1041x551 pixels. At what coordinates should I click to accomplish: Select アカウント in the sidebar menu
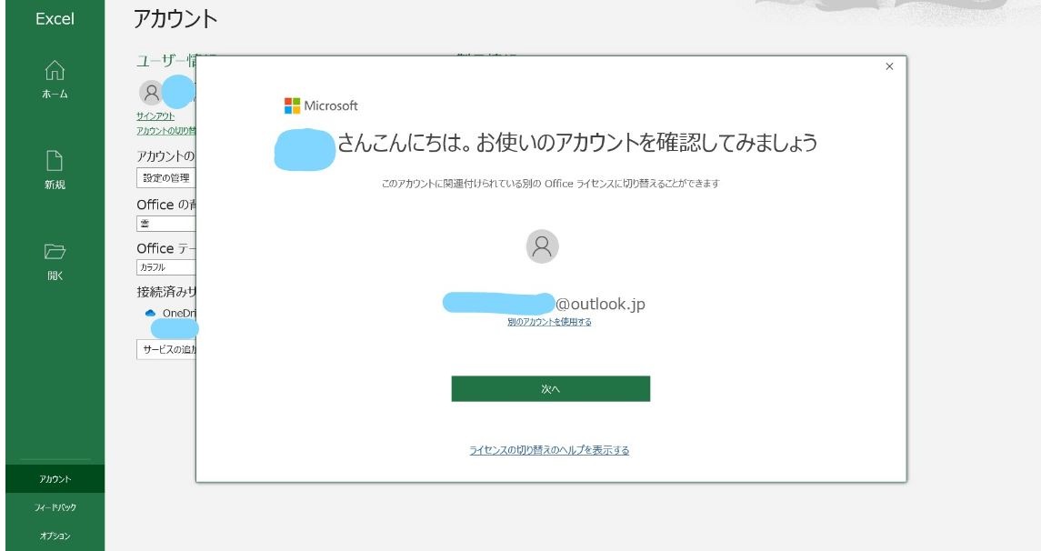pyautogui.click(x=55, y=478)
